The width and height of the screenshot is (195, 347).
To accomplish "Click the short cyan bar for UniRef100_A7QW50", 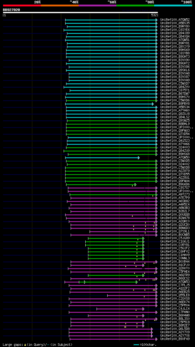I will pyautogui.click(x=102, y=158).
